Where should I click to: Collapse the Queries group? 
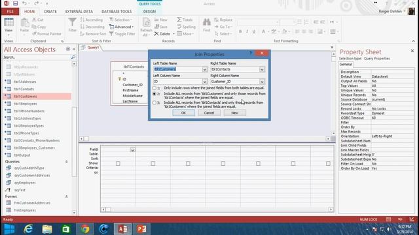point(66,162)
